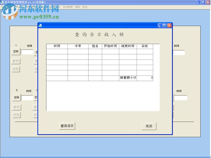Close the main 羽毛球馆管理软件 window

[x=208, y=2]
